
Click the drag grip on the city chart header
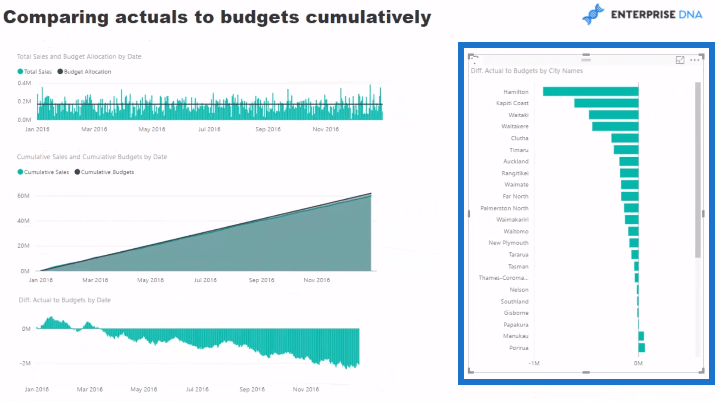pyautogui.click(x=586, y=58)
